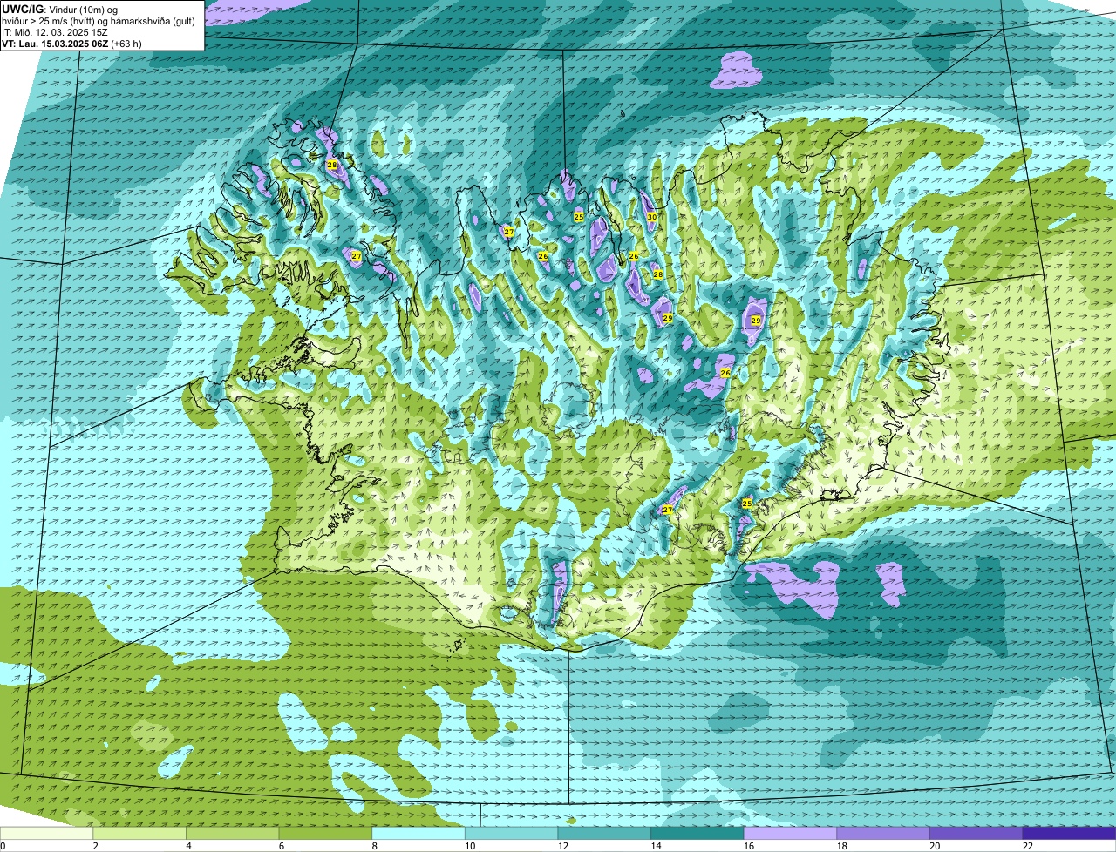The image size is (1116, 852).
Task: Click the '(+63 h)' forecast offset text
Action: point(126,44)
